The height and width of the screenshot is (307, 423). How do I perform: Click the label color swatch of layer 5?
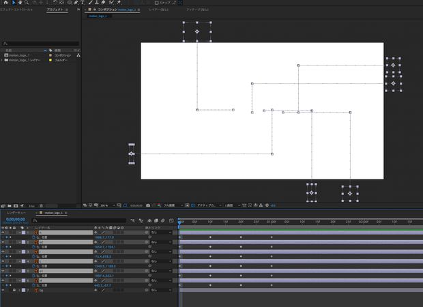tap(23, 271)
